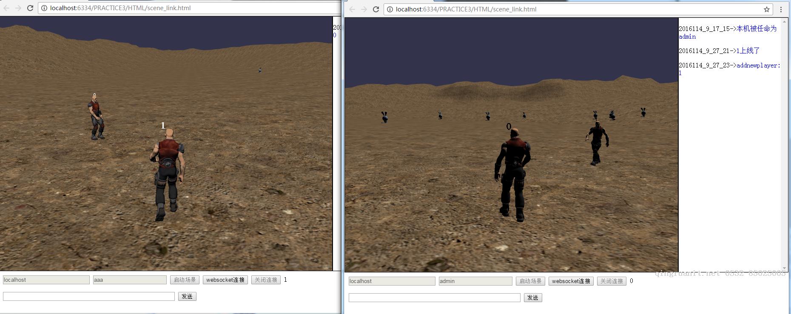Go forward in the left browser window
The width and height of the screenshot is (791, 314).
click(18, 8)
